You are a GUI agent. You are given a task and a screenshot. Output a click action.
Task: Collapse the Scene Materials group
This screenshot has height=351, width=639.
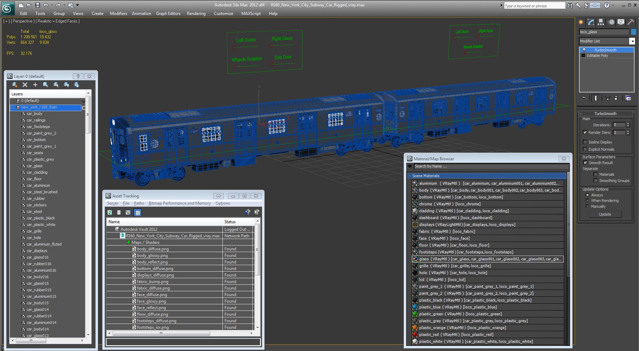pyautogui.click(x=410, y=176)
